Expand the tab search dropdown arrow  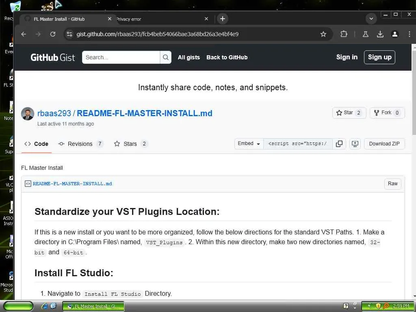[371, 19]
